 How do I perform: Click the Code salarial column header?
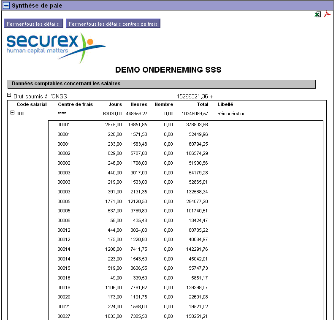tap(32, 104)
